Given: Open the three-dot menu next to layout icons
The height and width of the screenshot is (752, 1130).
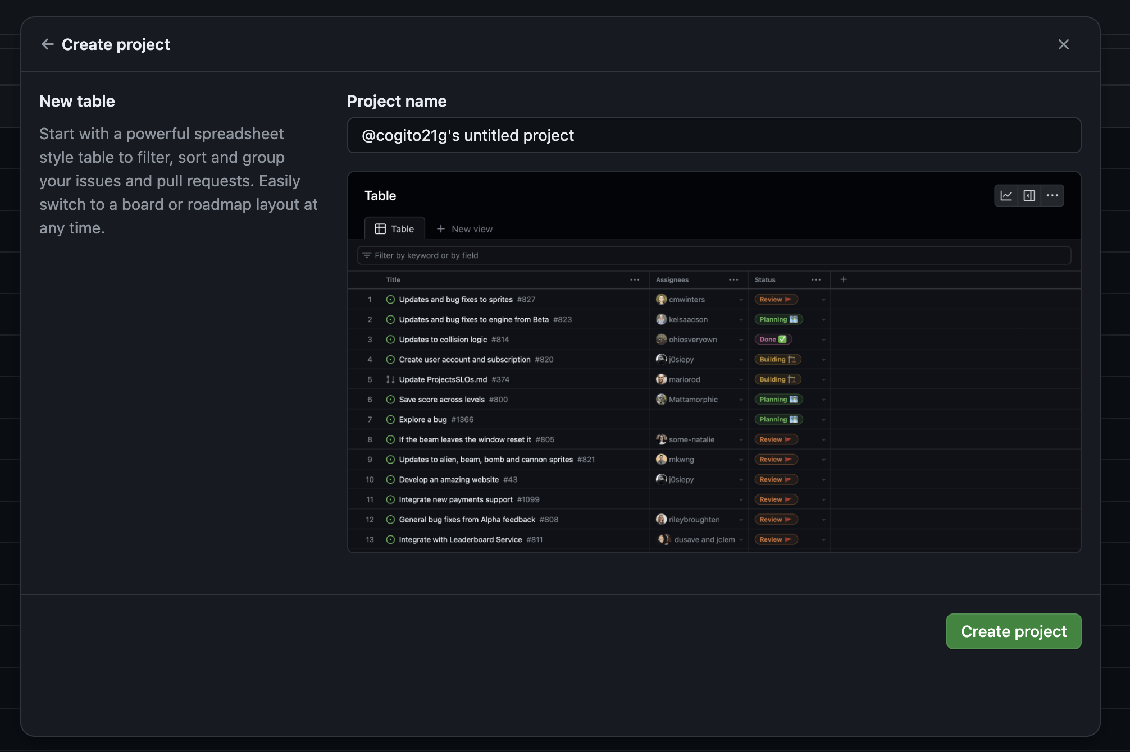Looking at the screenshot, I should pos(1052,196).
